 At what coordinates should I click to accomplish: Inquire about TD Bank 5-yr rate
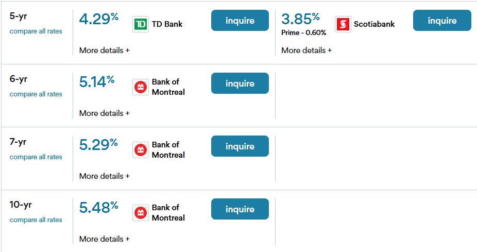click(240, 21)
